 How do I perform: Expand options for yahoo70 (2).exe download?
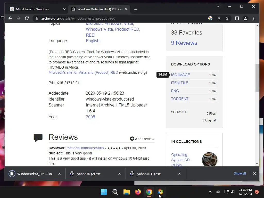coord(120,174)
